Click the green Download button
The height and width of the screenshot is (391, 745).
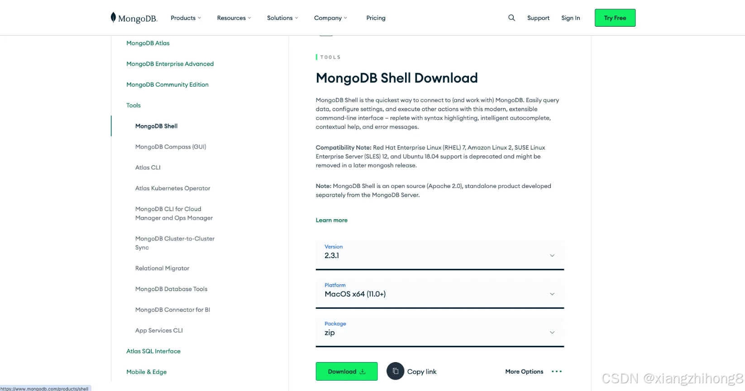(347, 371)
